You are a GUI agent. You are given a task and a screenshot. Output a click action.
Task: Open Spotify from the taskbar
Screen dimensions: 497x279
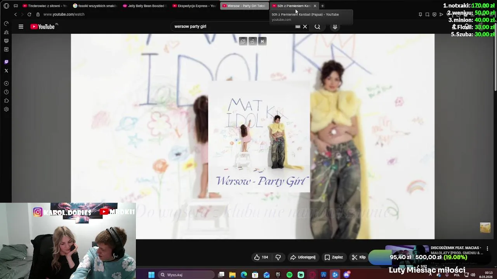289,275
